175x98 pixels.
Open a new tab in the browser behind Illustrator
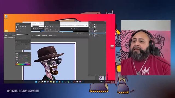point(40,23)
